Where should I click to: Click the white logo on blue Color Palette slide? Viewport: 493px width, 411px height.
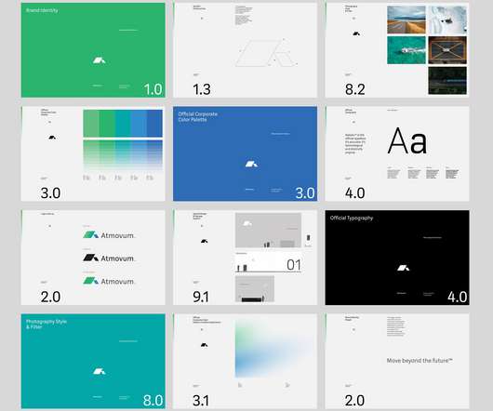click(x=251, y=164)
